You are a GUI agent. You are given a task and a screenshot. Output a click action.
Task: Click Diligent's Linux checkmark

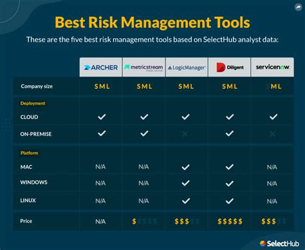point(230,201)
